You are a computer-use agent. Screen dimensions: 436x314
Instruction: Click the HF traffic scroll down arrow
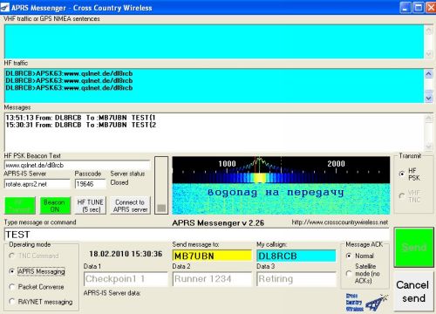coord(429,98)
